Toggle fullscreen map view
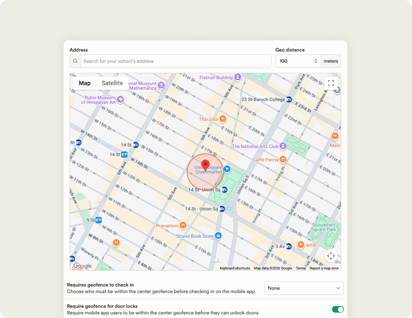This screenshot has width=412, height=318. click(331, 83)
